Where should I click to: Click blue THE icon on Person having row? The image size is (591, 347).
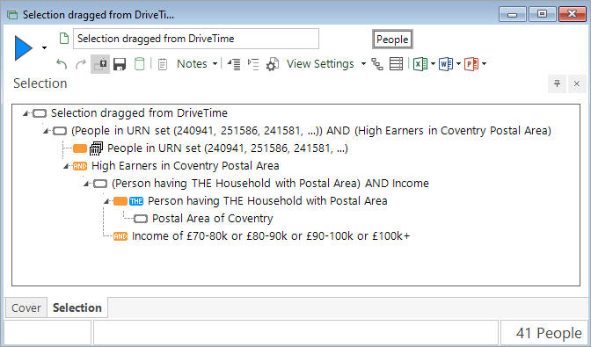[136, 201]
